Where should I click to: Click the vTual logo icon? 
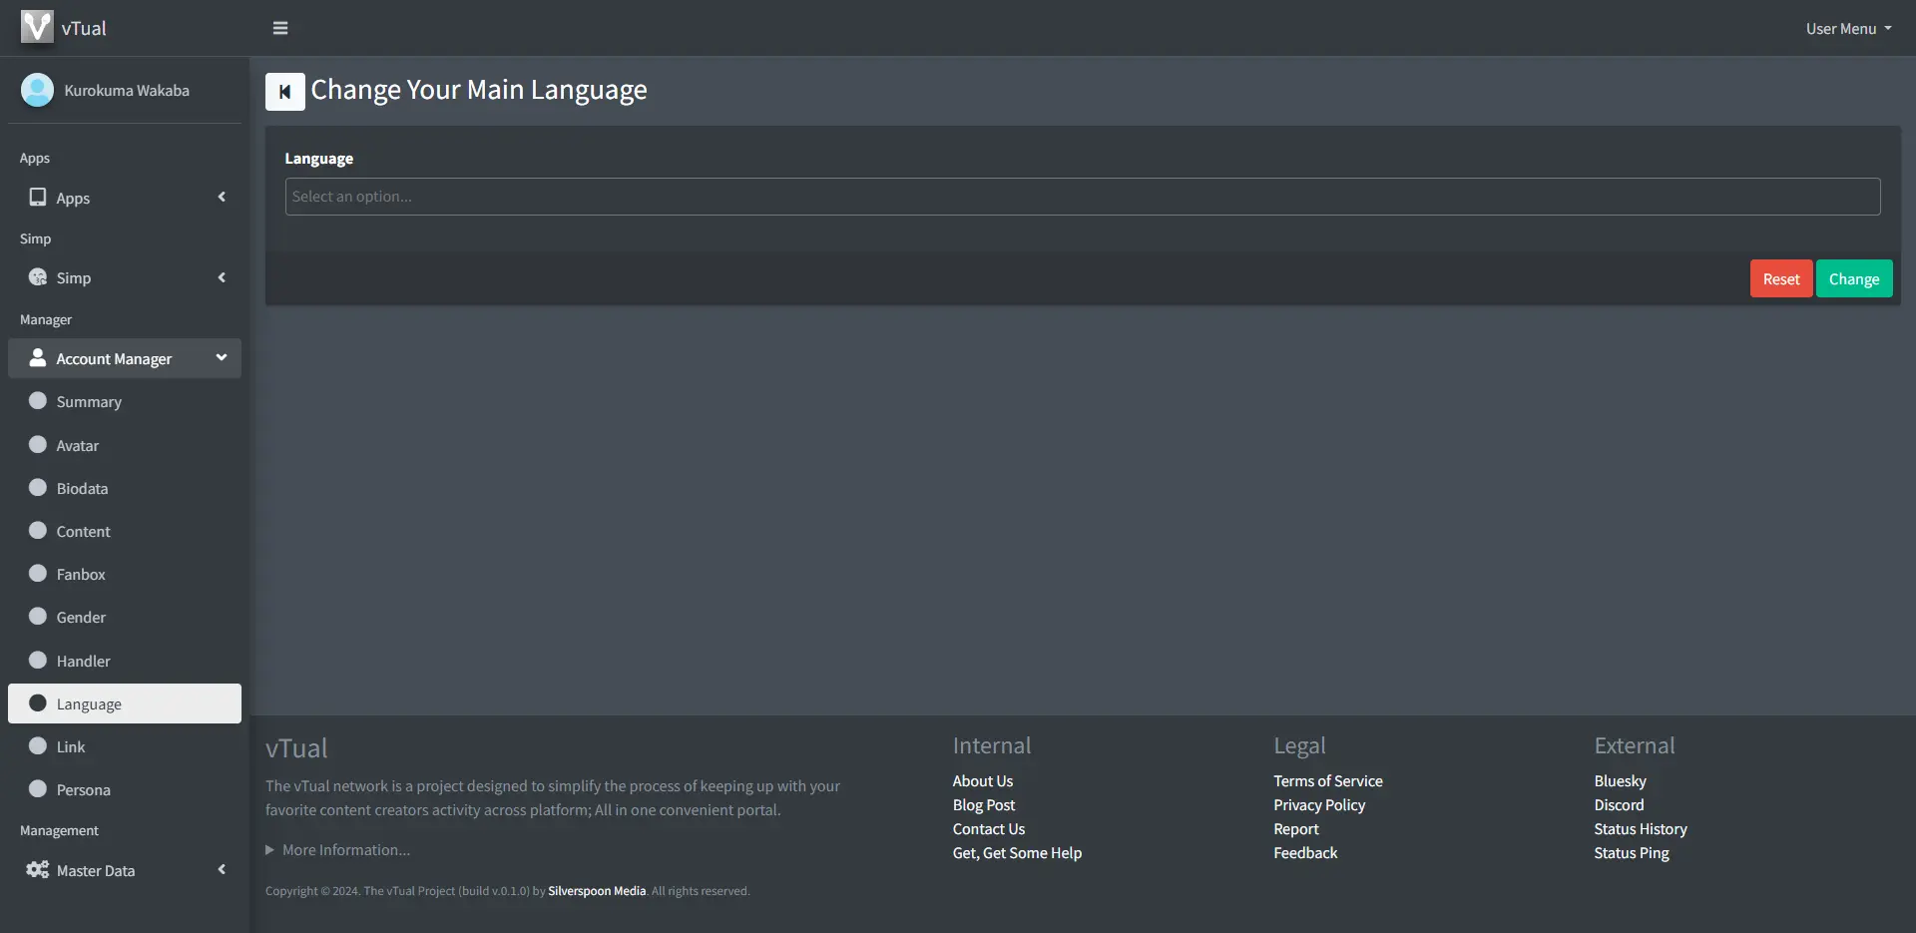pyautogui.click(x=37, y=27)
